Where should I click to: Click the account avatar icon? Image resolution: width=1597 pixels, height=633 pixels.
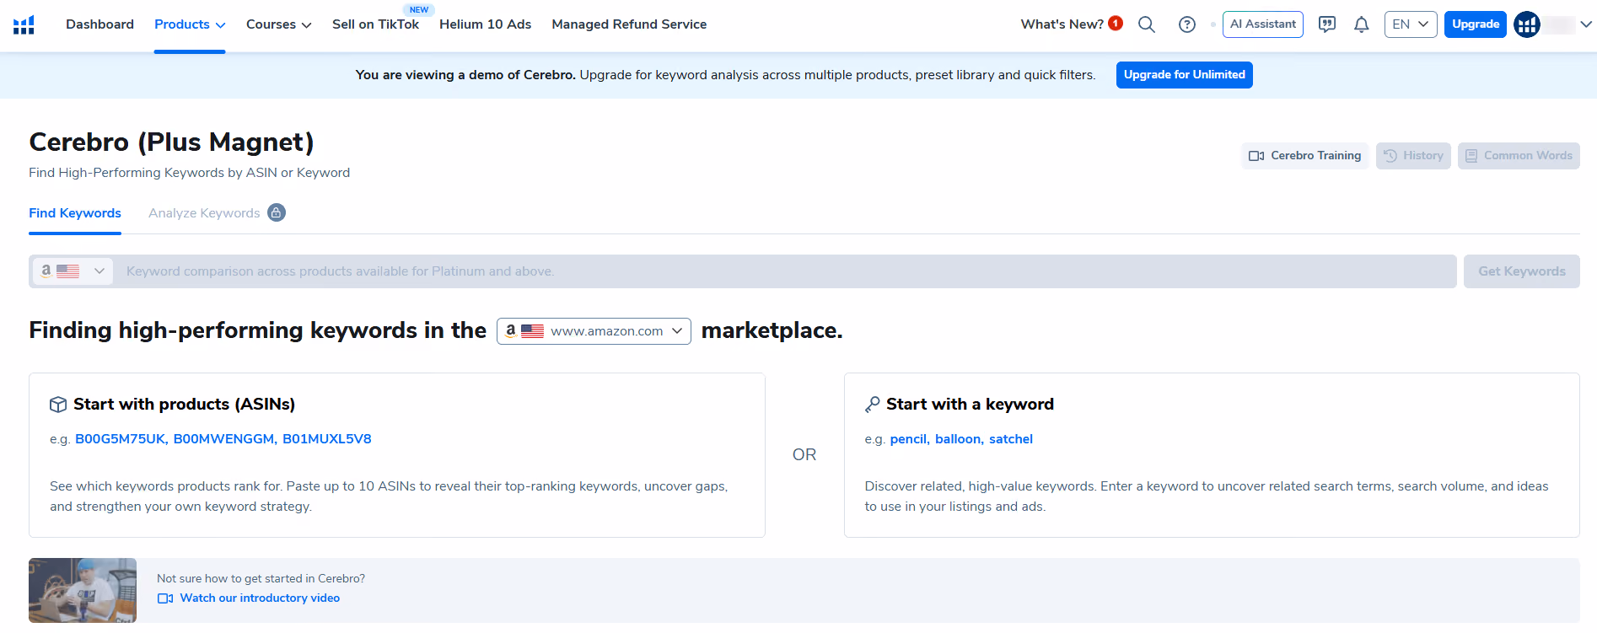pyautogui.click(x=1527, y=24)
